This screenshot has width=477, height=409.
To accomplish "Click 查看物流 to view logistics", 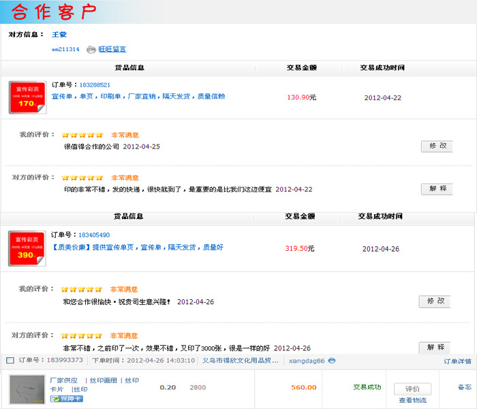I will [412, 400].
